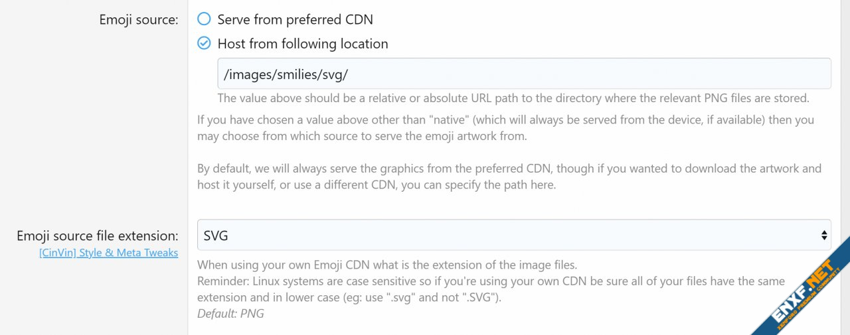Click the hint about relevant PNG files directory
The height and width of the screenshot is (335, 850).
point(513,98)
